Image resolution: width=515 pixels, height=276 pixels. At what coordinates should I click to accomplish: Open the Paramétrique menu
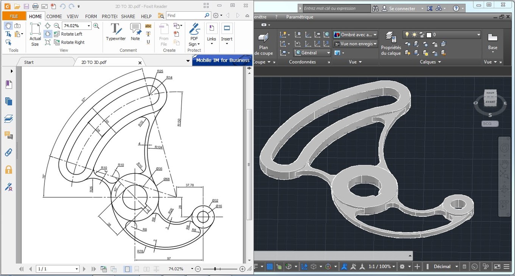[x=300, y=17]
